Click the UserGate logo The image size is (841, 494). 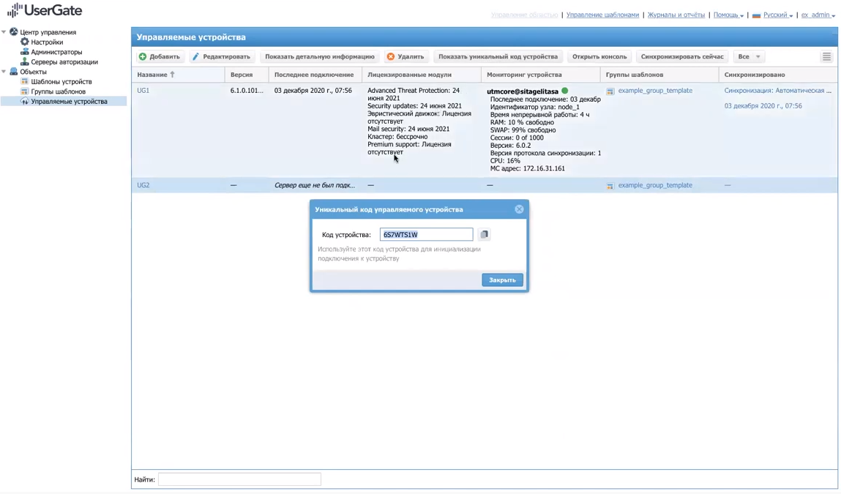(45, 10)
